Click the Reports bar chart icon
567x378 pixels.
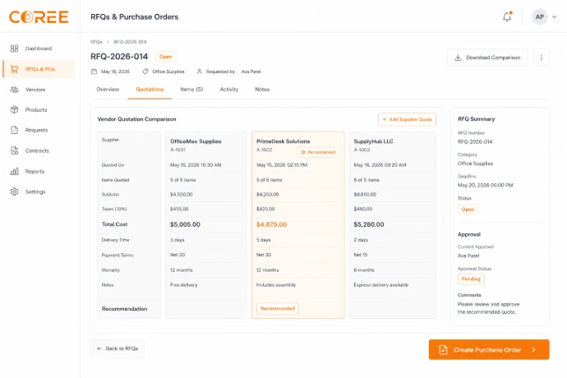(x=14, y=171)
